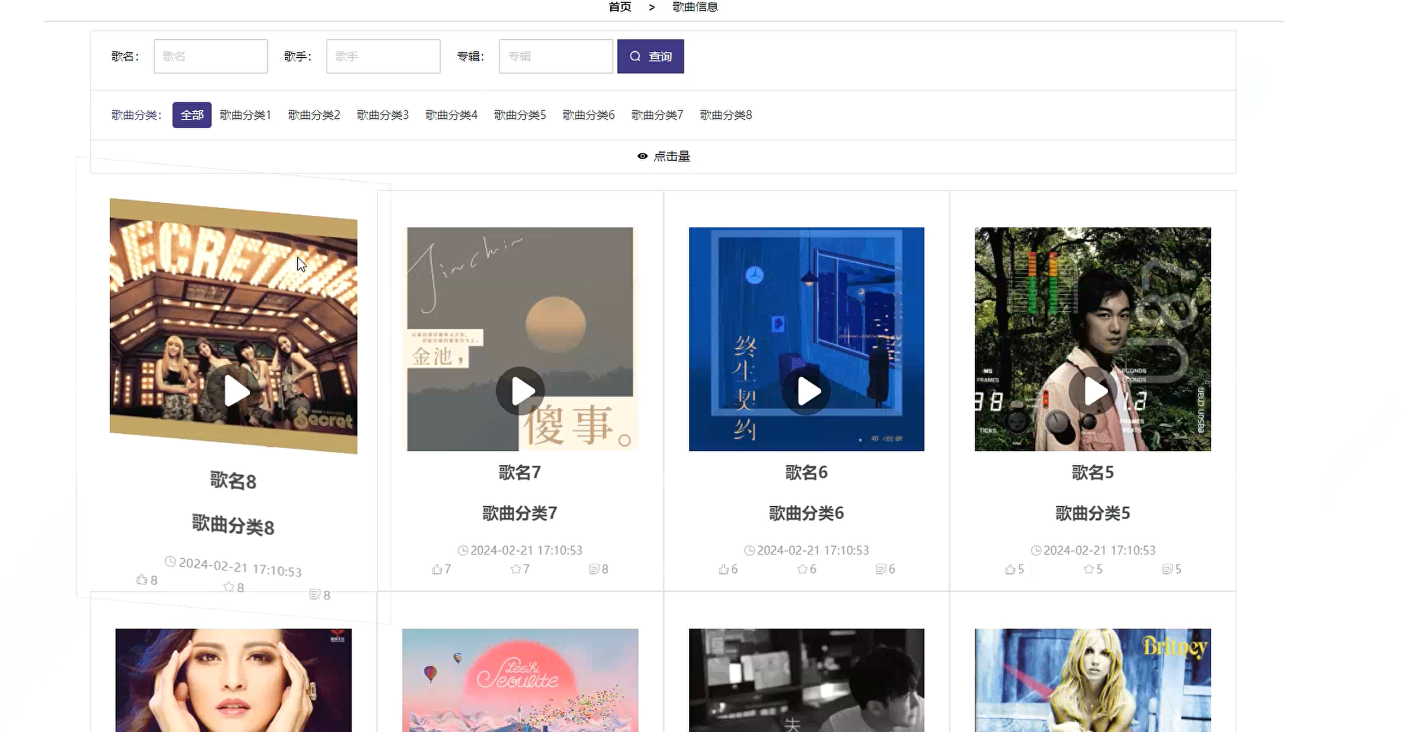Filter by 歌曲分类4
1412x732 pixels.
pyautogui.click(x=451, y=115)
